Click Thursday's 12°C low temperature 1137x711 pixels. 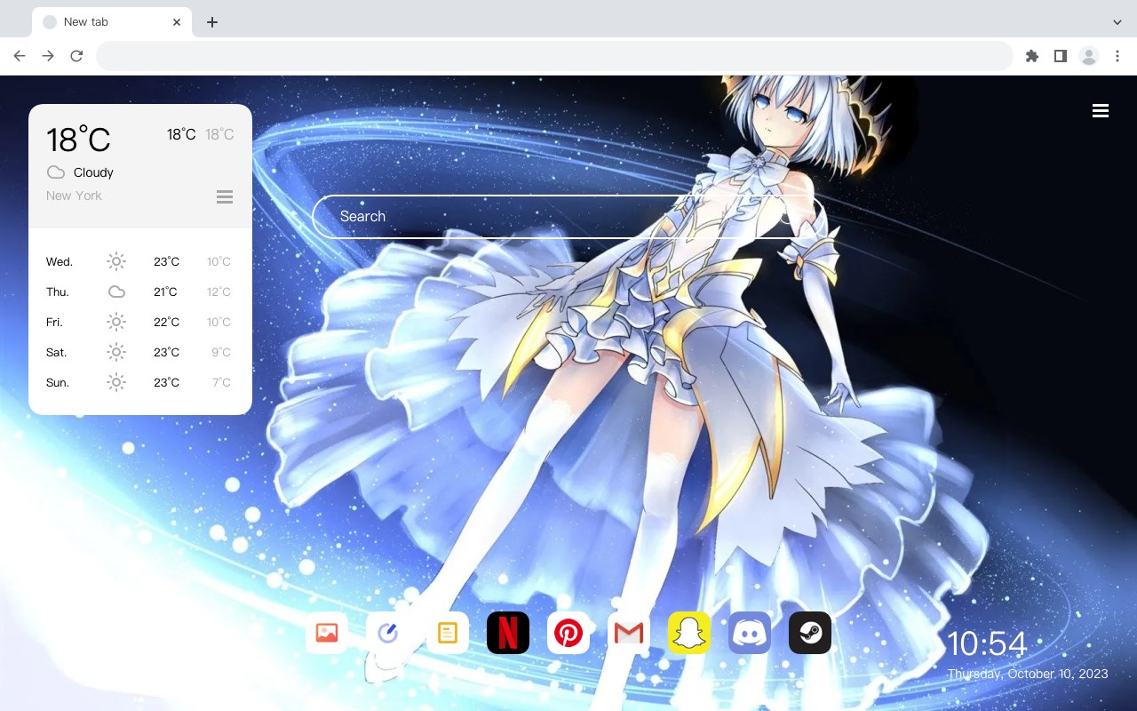point(219,292)
